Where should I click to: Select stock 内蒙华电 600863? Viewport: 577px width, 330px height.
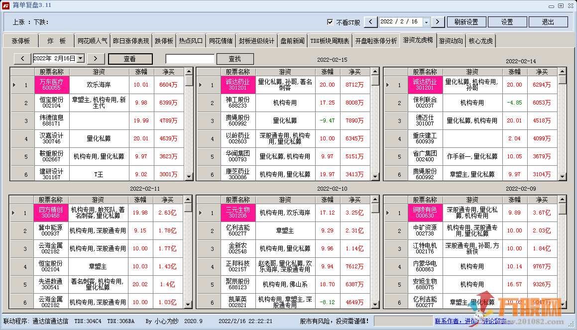tap(425, 266)
